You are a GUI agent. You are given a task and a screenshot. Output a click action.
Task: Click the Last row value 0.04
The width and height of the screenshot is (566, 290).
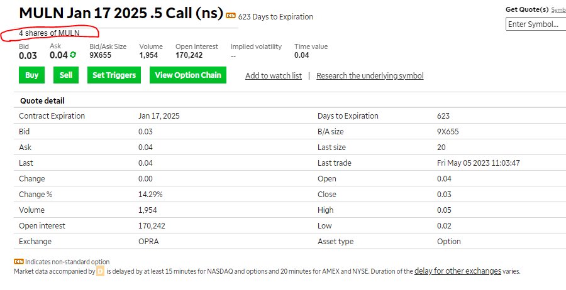coord(145,163)
